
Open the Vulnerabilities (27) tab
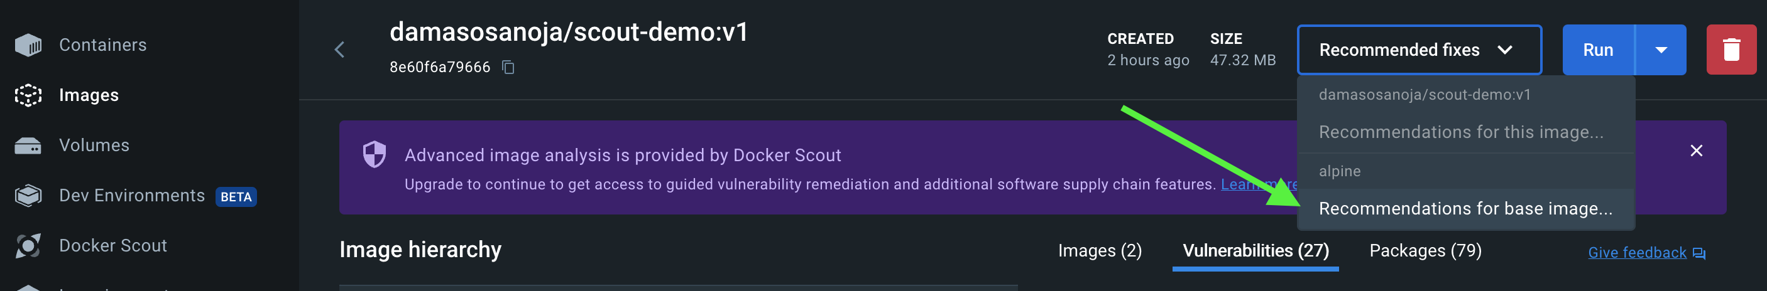[x=1255, y=251]
